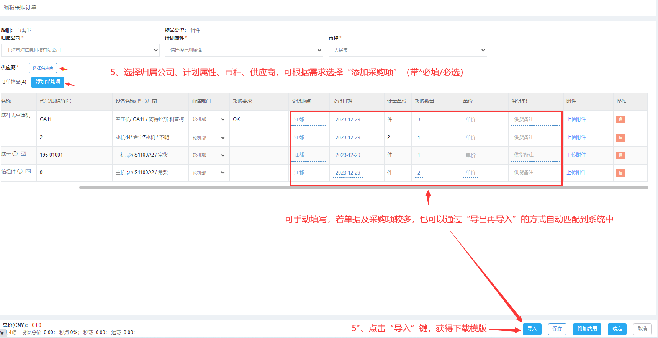Open 申请部门 dropdown for 冰机44 row
This screenshot has width=658, height=338.
coord(208,137)
